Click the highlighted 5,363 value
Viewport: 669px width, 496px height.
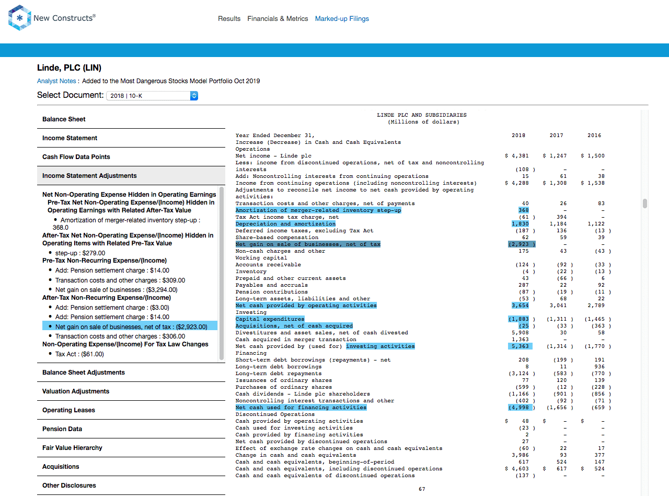tap(520, 346)
